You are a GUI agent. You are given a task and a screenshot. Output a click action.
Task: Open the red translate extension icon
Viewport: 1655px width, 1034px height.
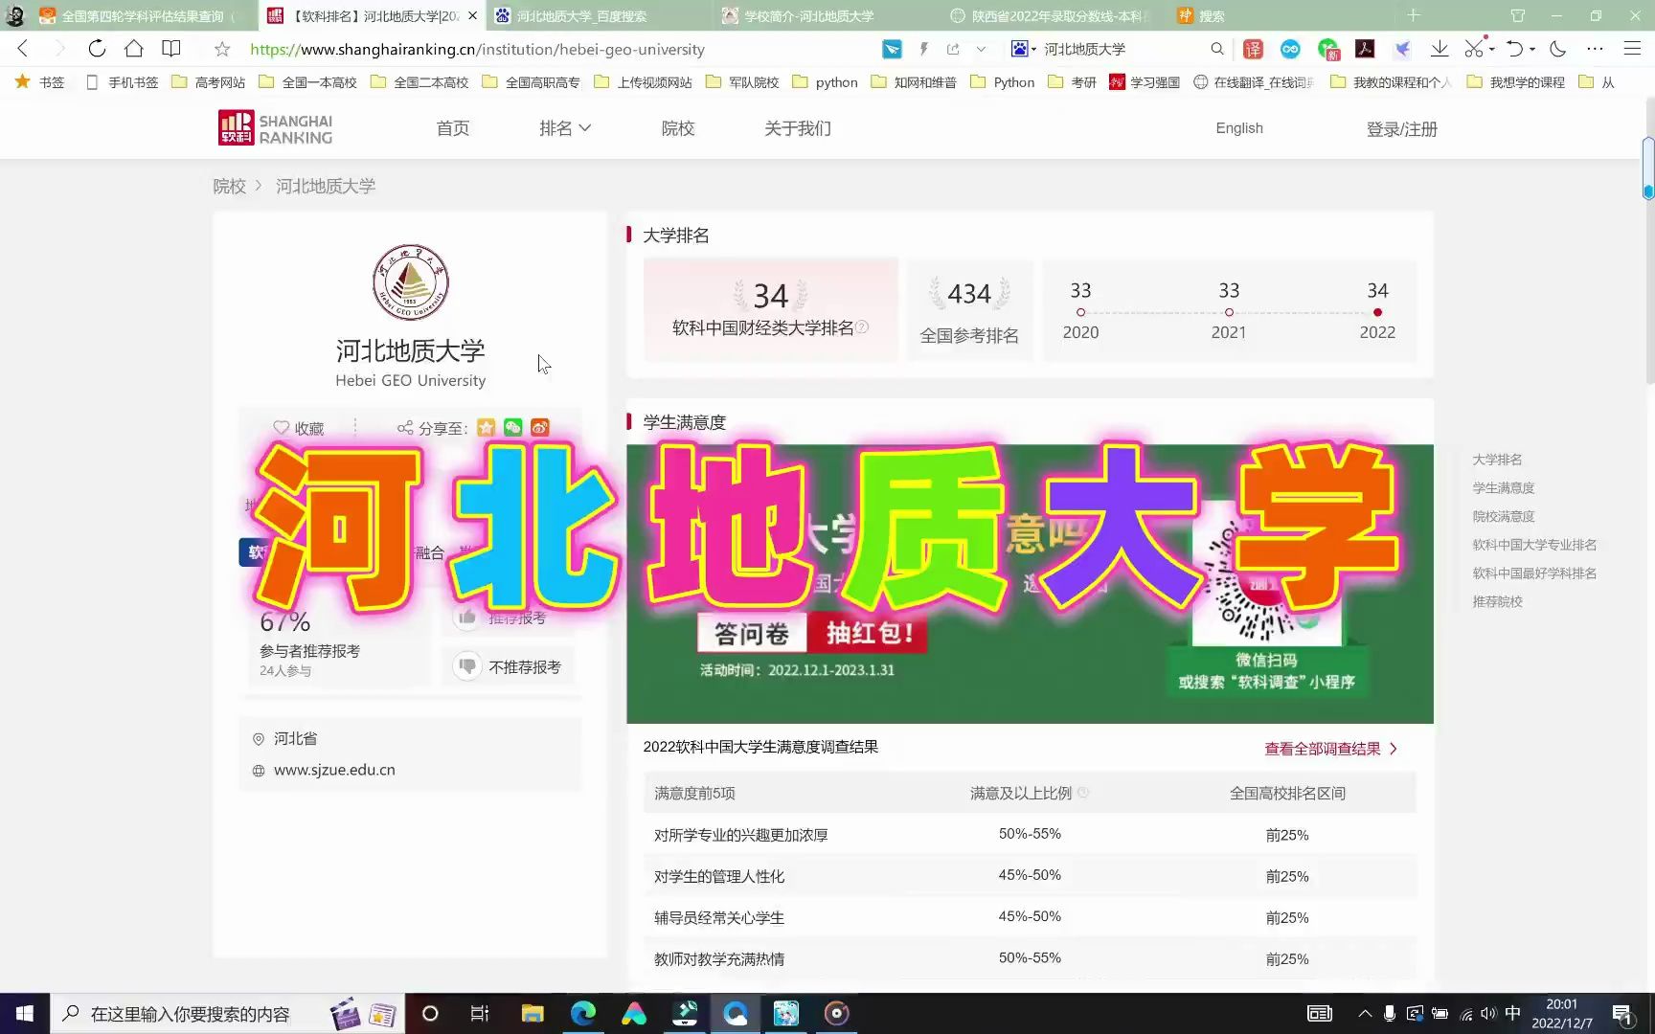pos(1253,49)
